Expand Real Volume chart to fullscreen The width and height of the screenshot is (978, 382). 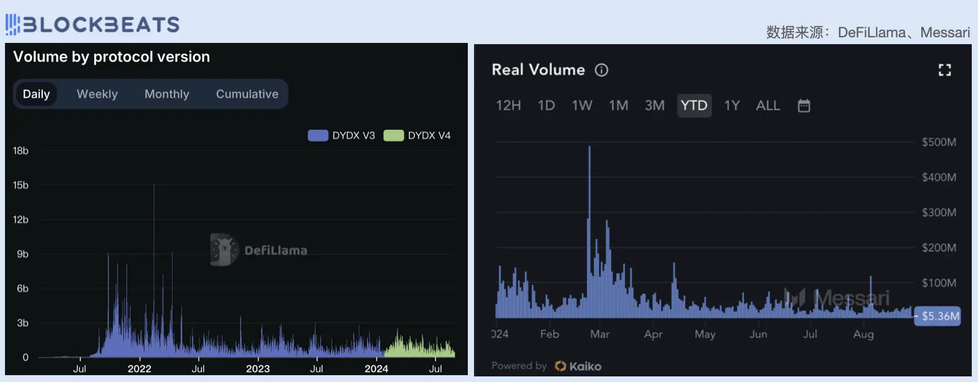click(x=944, y=70)
